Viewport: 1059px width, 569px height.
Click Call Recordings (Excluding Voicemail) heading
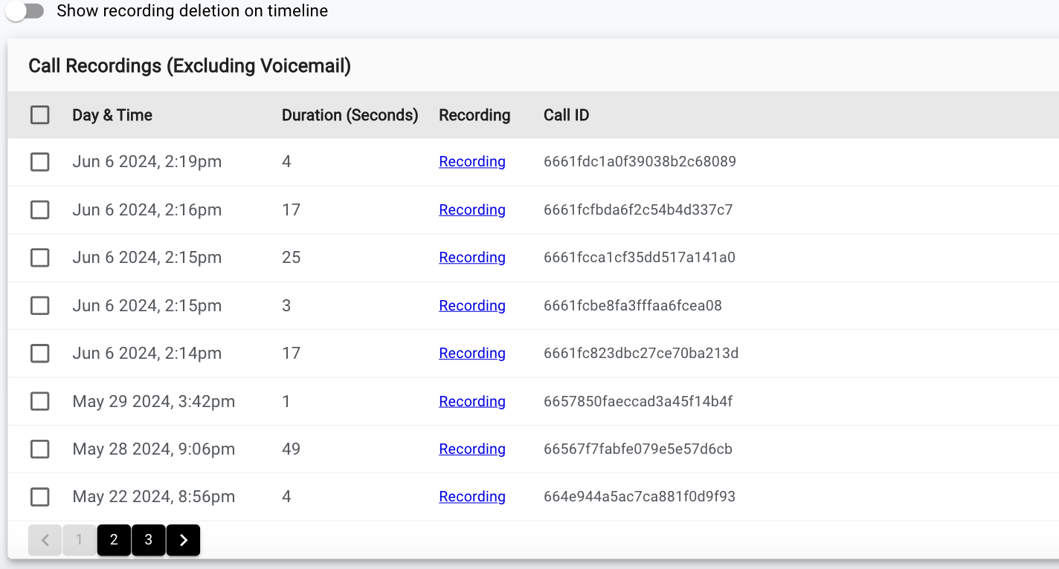(x=190, y=66)
